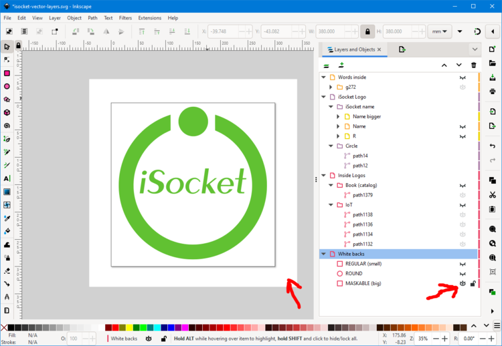The width and height of the screenshot is (502, 346).
Task: Click the zoom percentage field
Action: point(423,339)
